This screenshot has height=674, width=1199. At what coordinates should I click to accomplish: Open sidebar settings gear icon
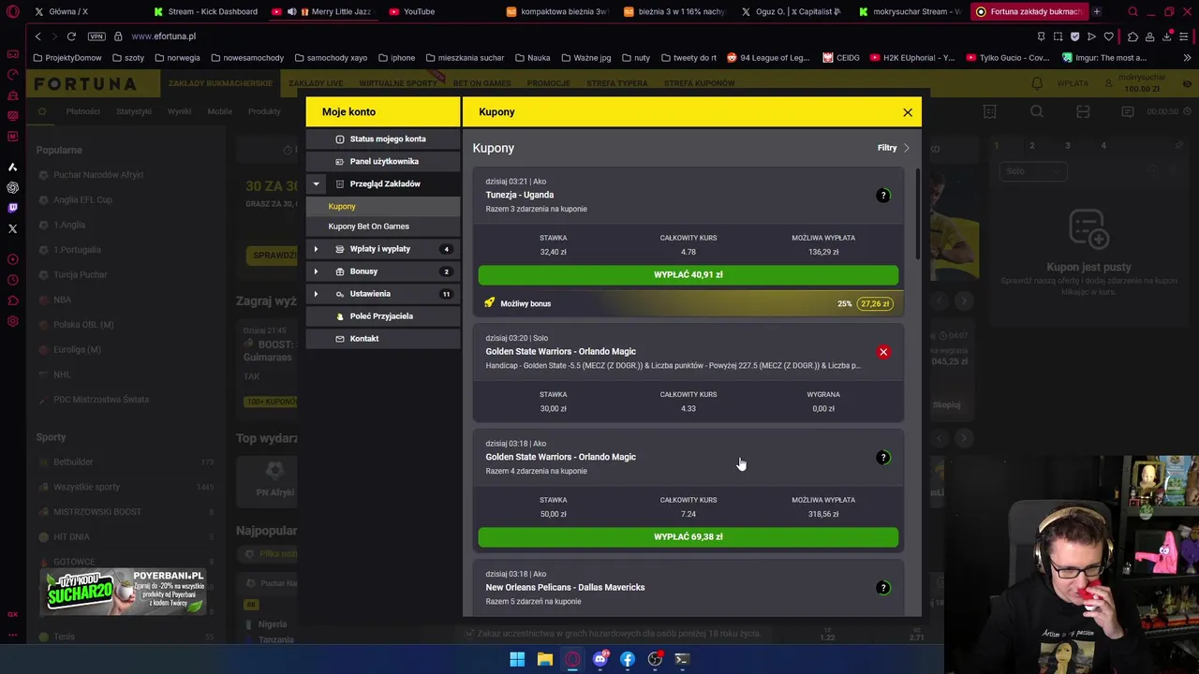[x=12, y=321]
